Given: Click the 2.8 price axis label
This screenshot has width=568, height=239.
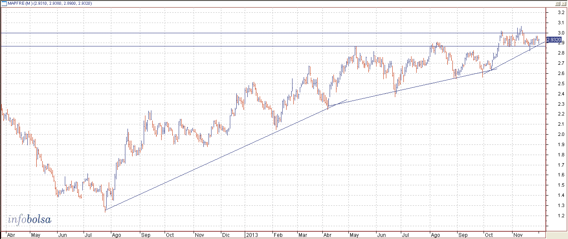Looking at the screenshot, I should [x=561, y=53].
